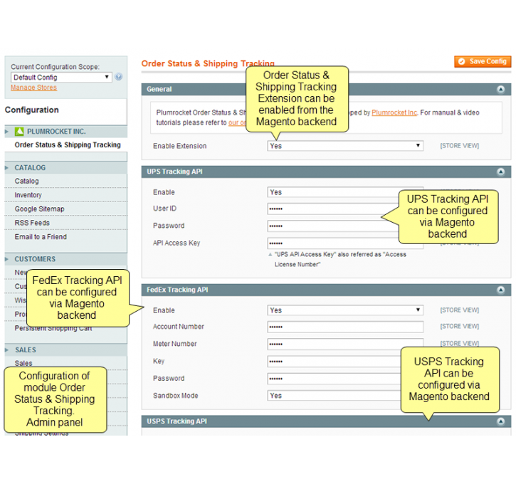
Task: Toggle the USPS Tracking API section icon
Action: pyautogui.click(x=500, y=421)
